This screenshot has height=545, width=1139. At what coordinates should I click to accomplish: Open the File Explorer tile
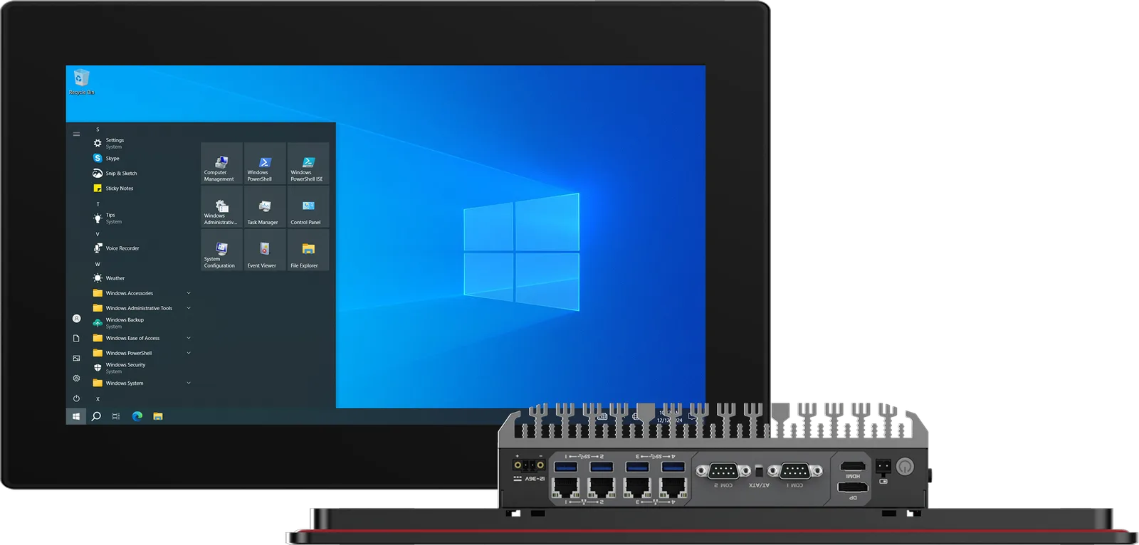coord(308,250)
